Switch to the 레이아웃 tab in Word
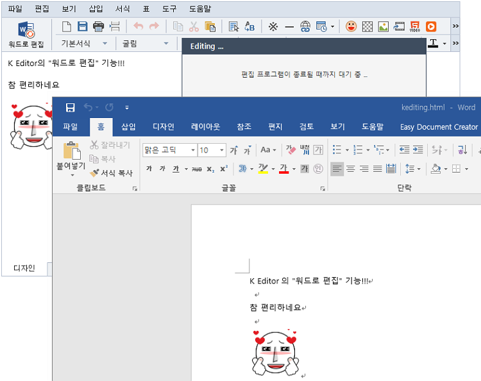This screenshot has height=381, width=481. click(x=205, y=126)
